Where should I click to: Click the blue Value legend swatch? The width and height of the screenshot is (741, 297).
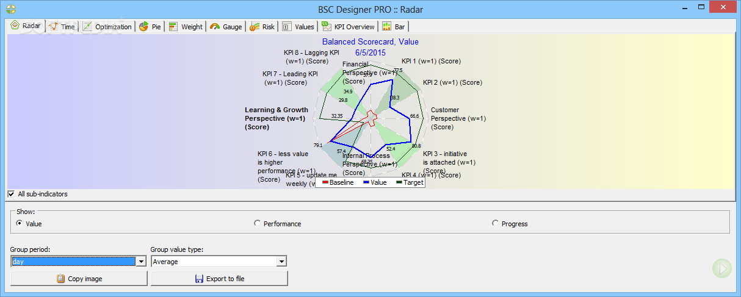pos(366,182)
